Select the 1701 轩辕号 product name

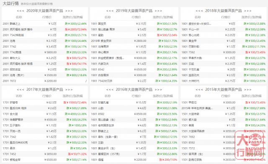click(x=10, y=102)
